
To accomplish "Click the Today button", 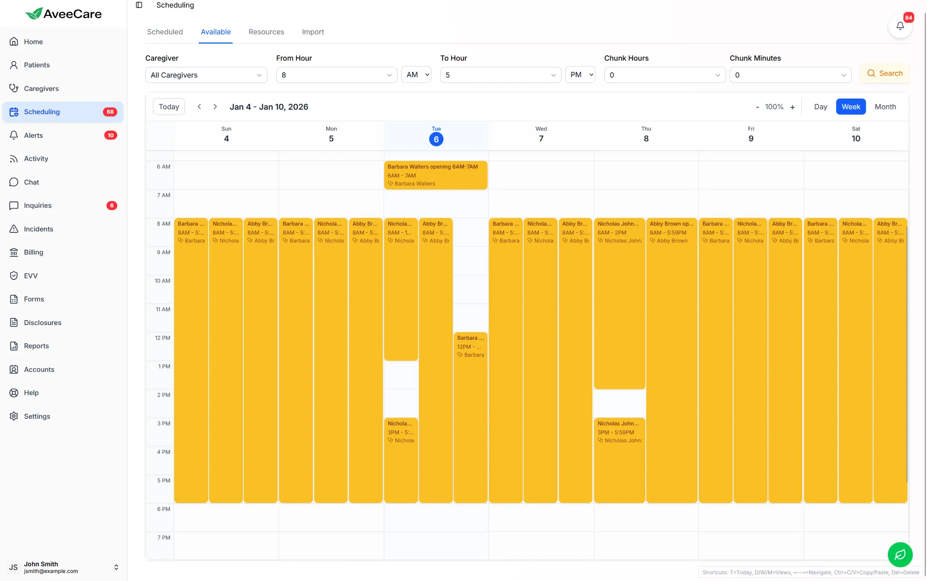I will (168, 107).
